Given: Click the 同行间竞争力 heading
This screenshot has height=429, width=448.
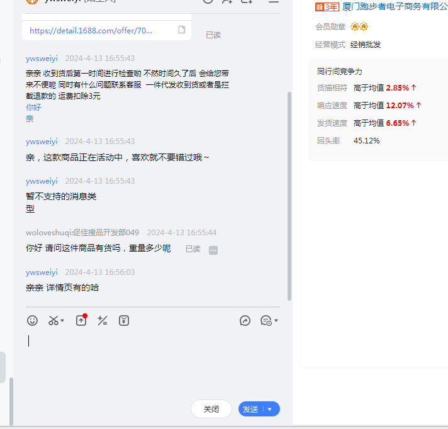Looking at the screenshot, I should click(x=340, y=72).
